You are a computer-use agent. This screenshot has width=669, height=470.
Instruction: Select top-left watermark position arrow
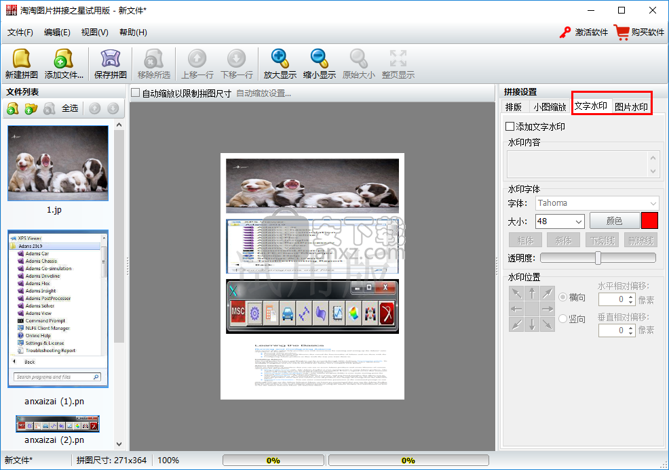(x=517, y=293)
